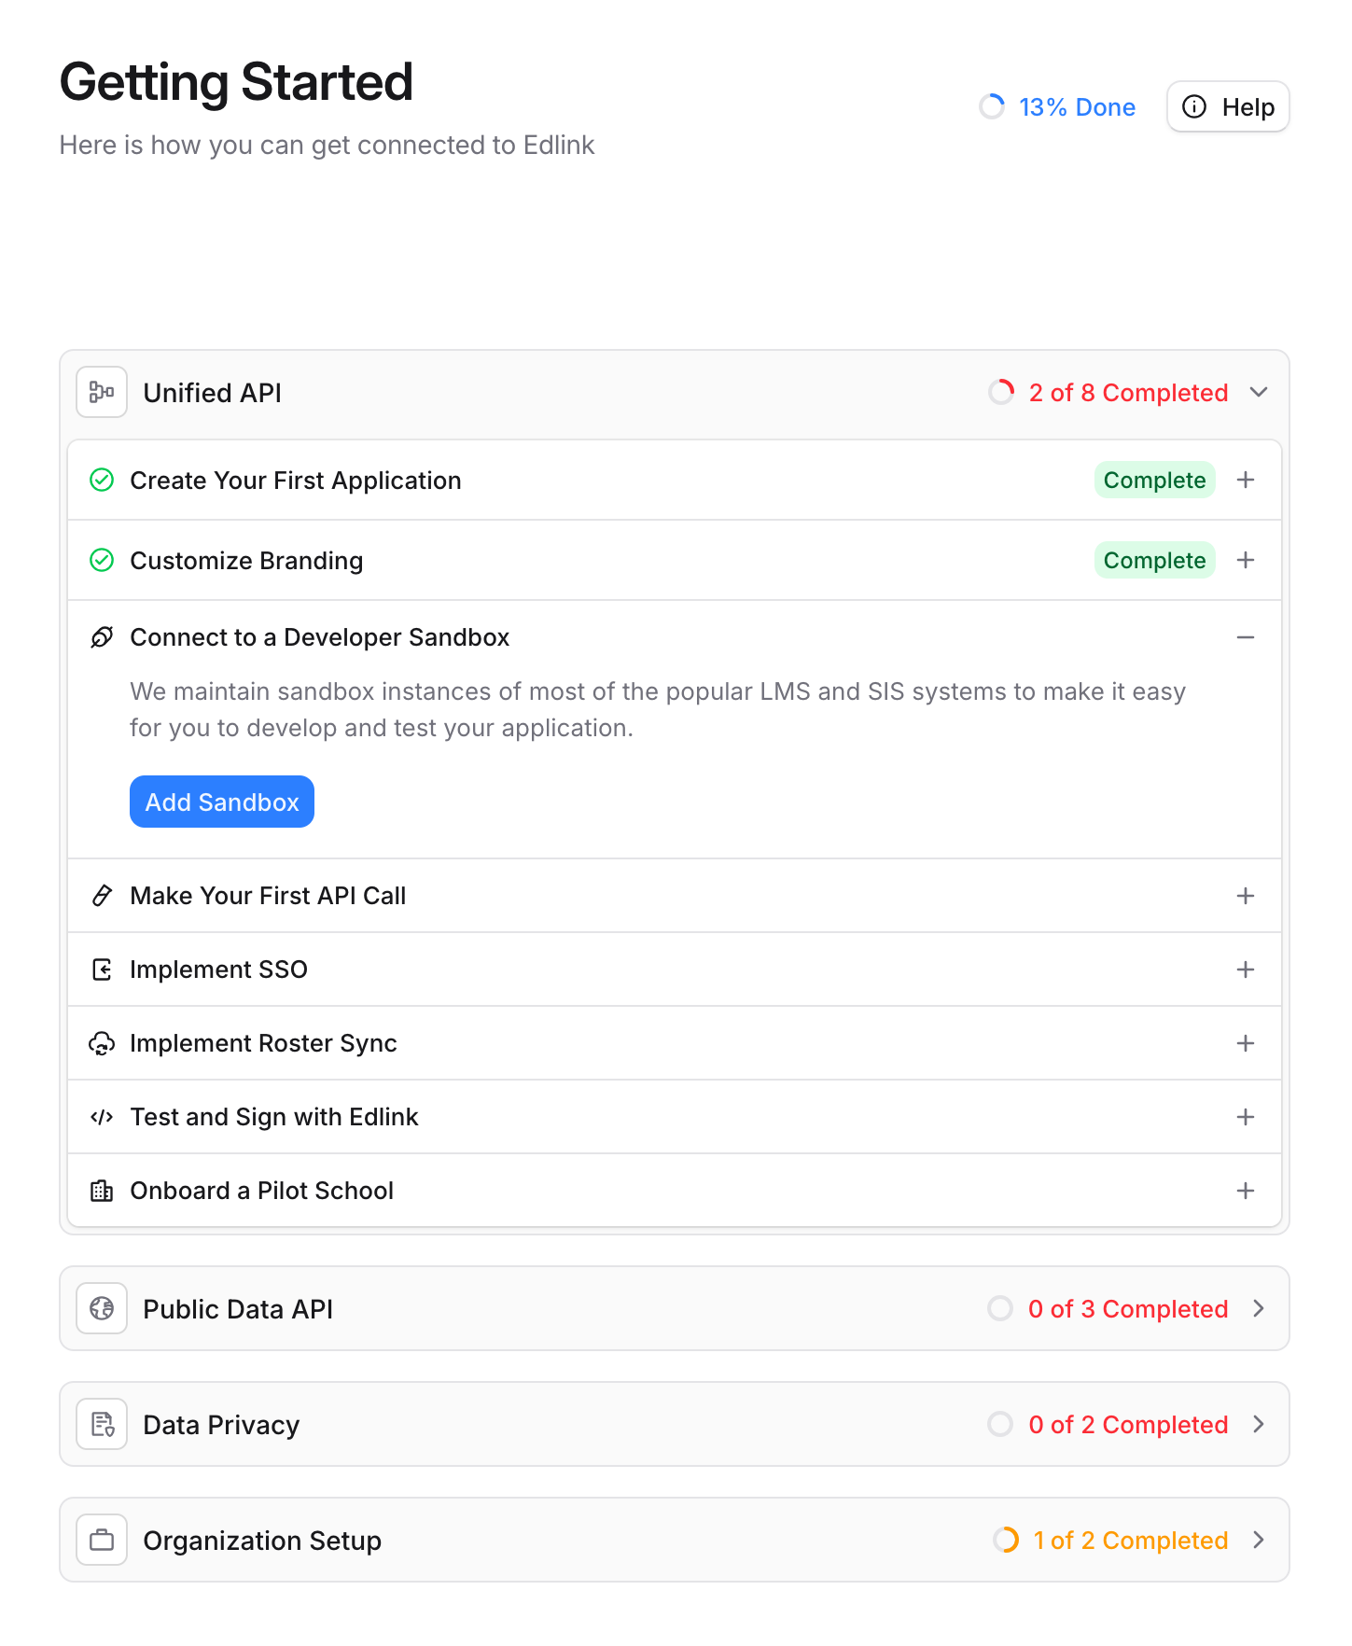Click the Implement SSO step title
This screenshot has height=1646, width=1352.
218,969
